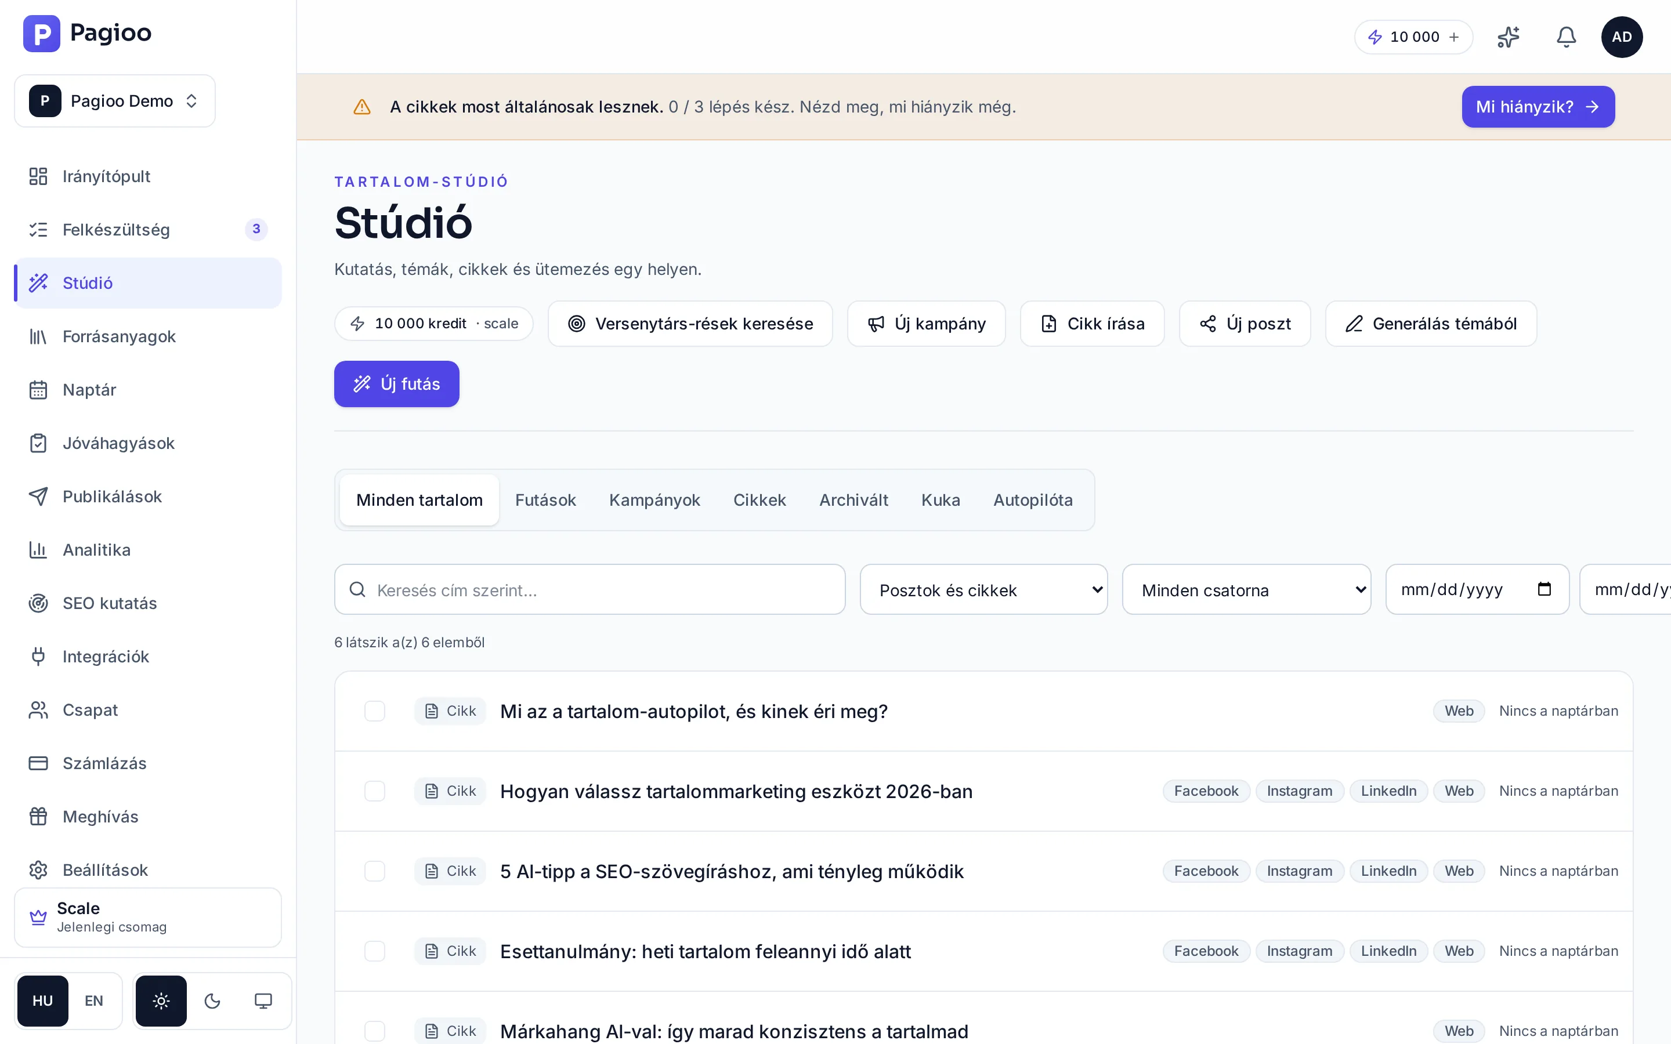The image size is (1671, 1044).
Task: Check the 'Mi az a tartalom-autopilot' row checkbox
Action: (375, 711)
